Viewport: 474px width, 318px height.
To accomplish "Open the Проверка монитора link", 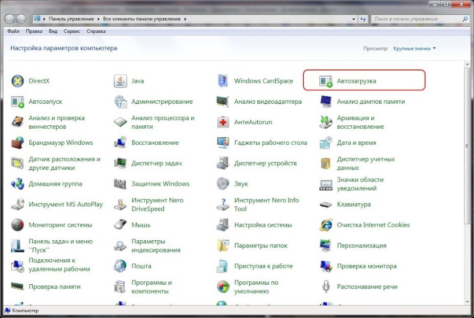I will pos(367,266).
